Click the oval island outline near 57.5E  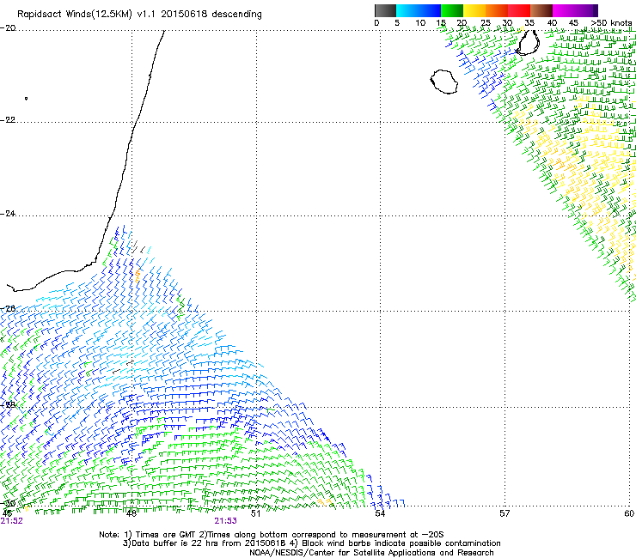tap(529, 42)
